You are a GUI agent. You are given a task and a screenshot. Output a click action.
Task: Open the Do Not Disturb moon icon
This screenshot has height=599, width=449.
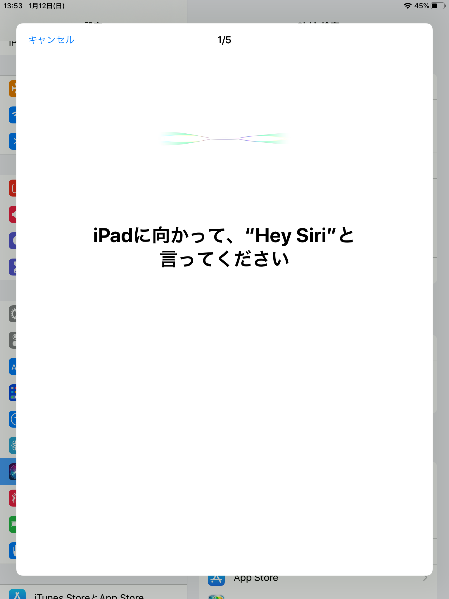click(x=13, y=241)
